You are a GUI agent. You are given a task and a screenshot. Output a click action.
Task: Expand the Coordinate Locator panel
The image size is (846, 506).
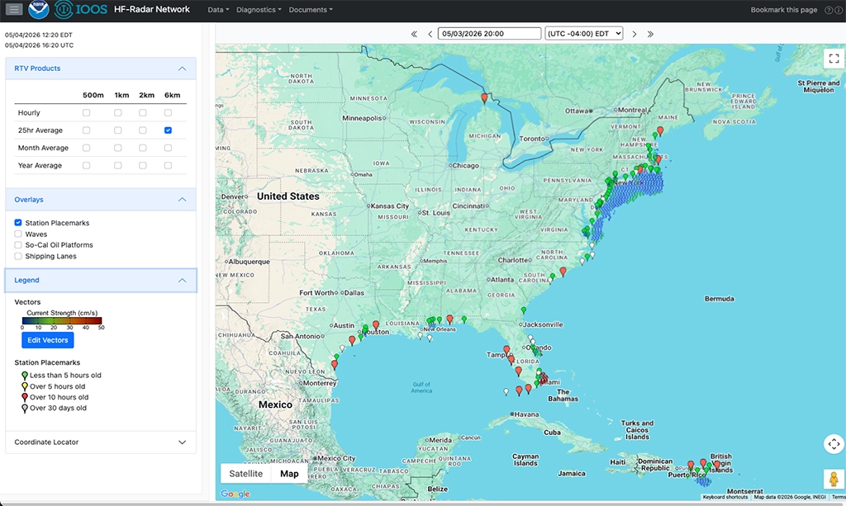101,442
